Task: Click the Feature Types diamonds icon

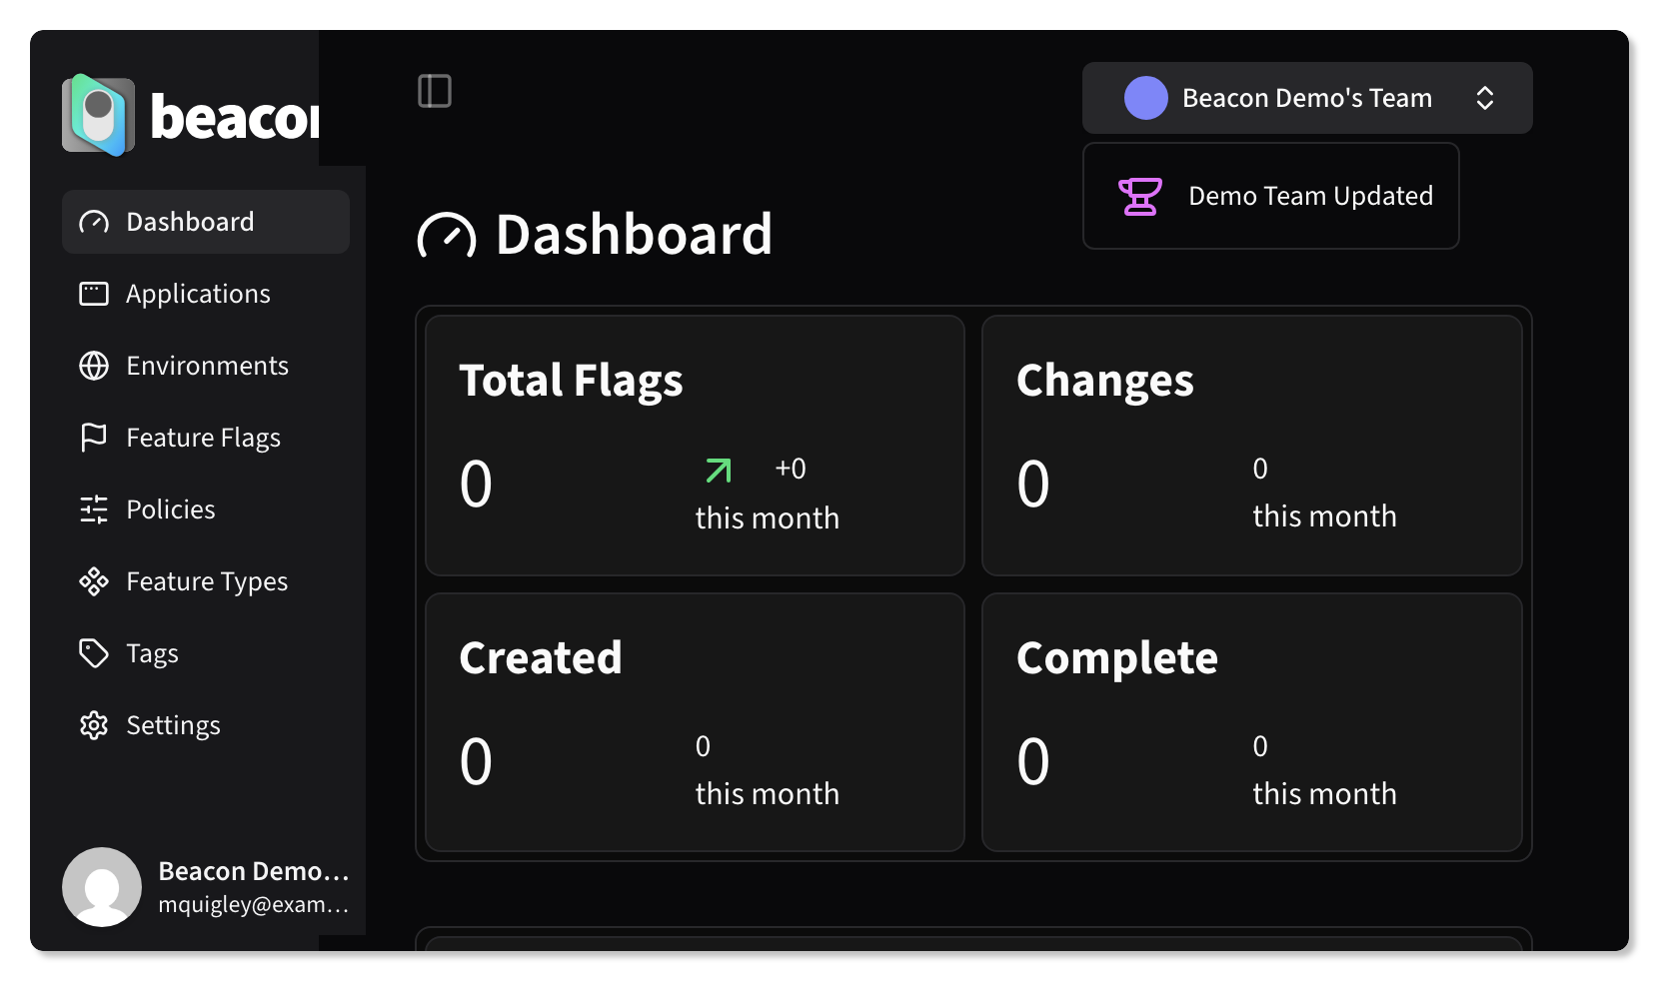Action: [x=94, y=581]
